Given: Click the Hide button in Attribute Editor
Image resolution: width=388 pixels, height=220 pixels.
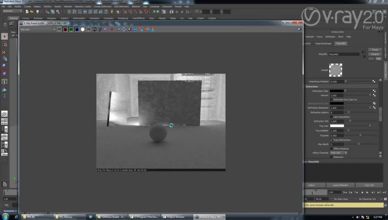Looking at the screenshot, I should point(378,59).
